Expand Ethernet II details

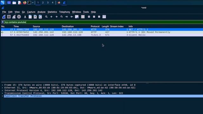pyautogui.click(x=2, y=88)
